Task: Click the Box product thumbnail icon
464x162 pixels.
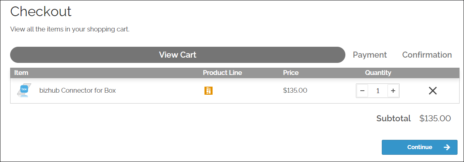Action: pyautogui.click(x=24, y=90)
